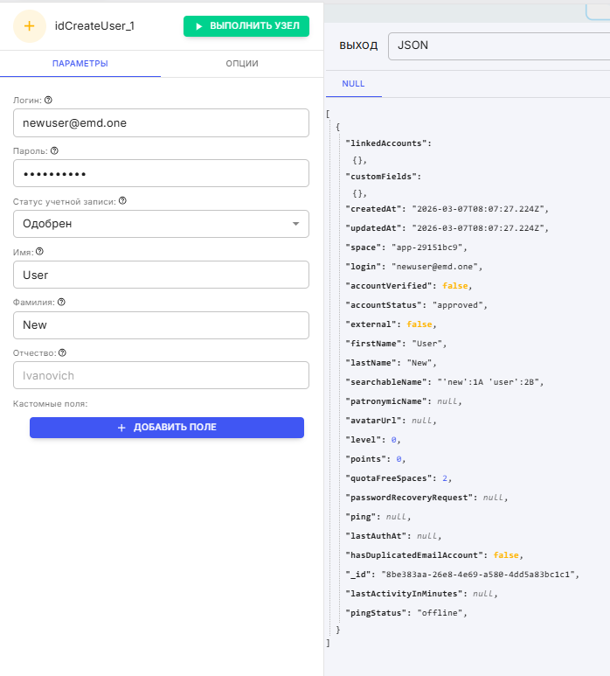Expand the Статус учетной записи dropdown showing Одобрен

click(161, 224)
